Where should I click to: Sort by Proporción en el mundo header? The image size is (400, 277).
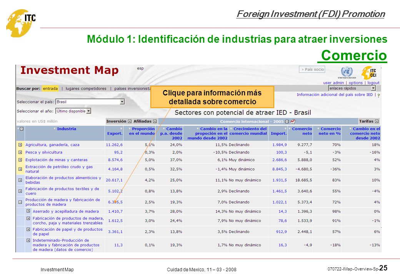[x=142, y=131]
